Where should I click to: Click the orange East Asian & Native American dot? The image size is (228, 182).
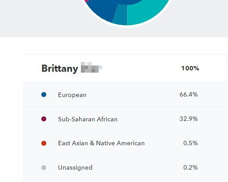pyautogui.click(x=44, y=143)
